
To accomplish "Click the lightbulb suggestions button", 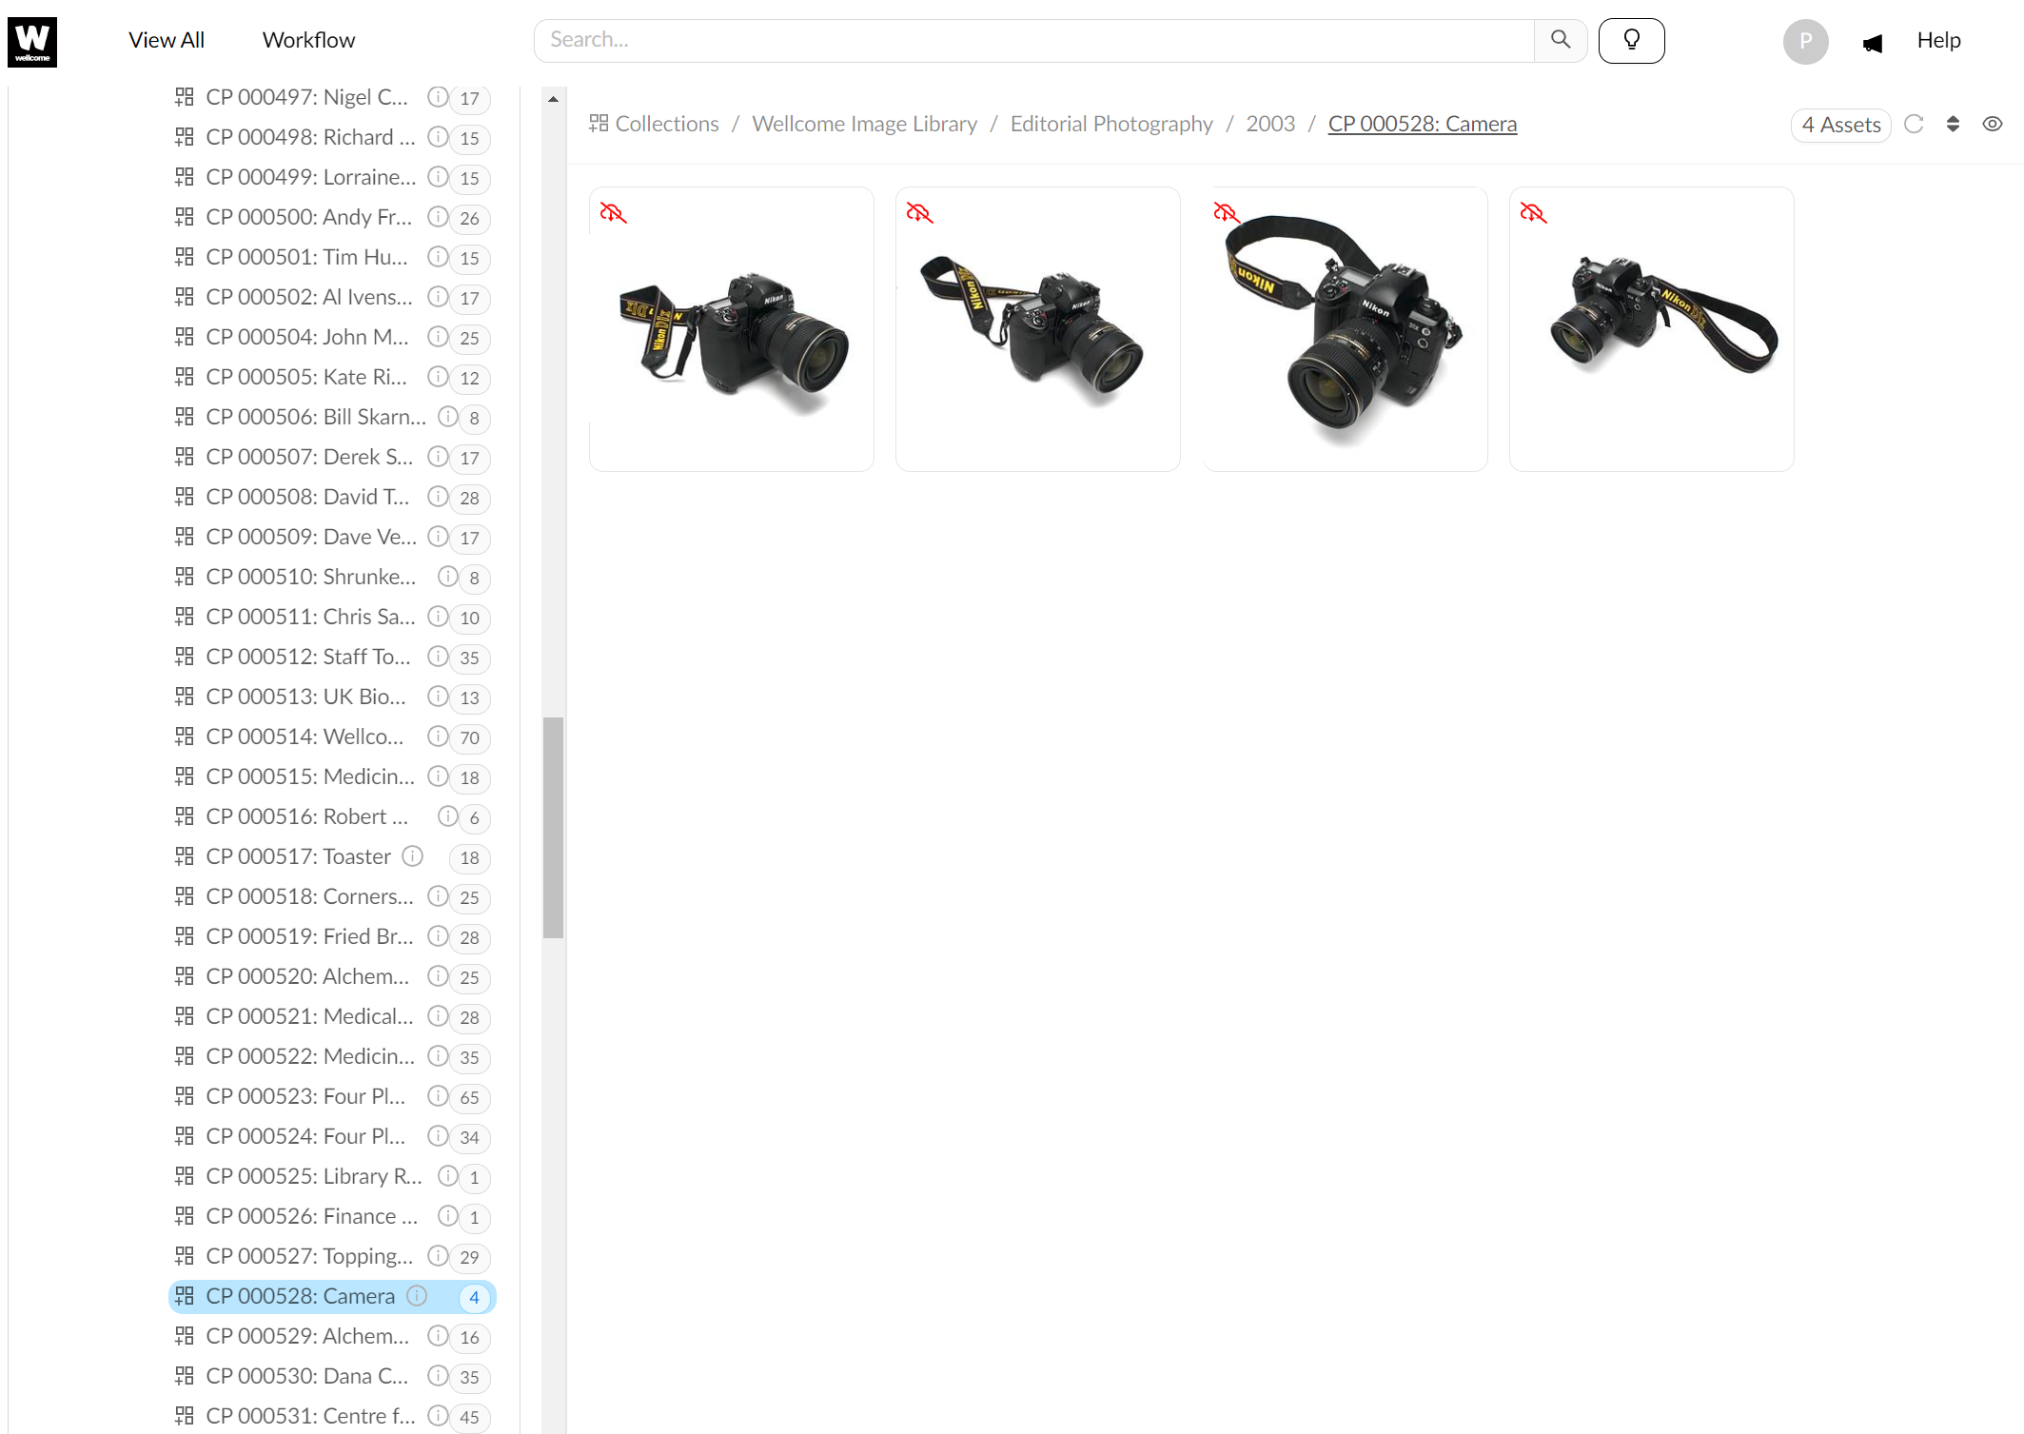I will click(1631, 40).
